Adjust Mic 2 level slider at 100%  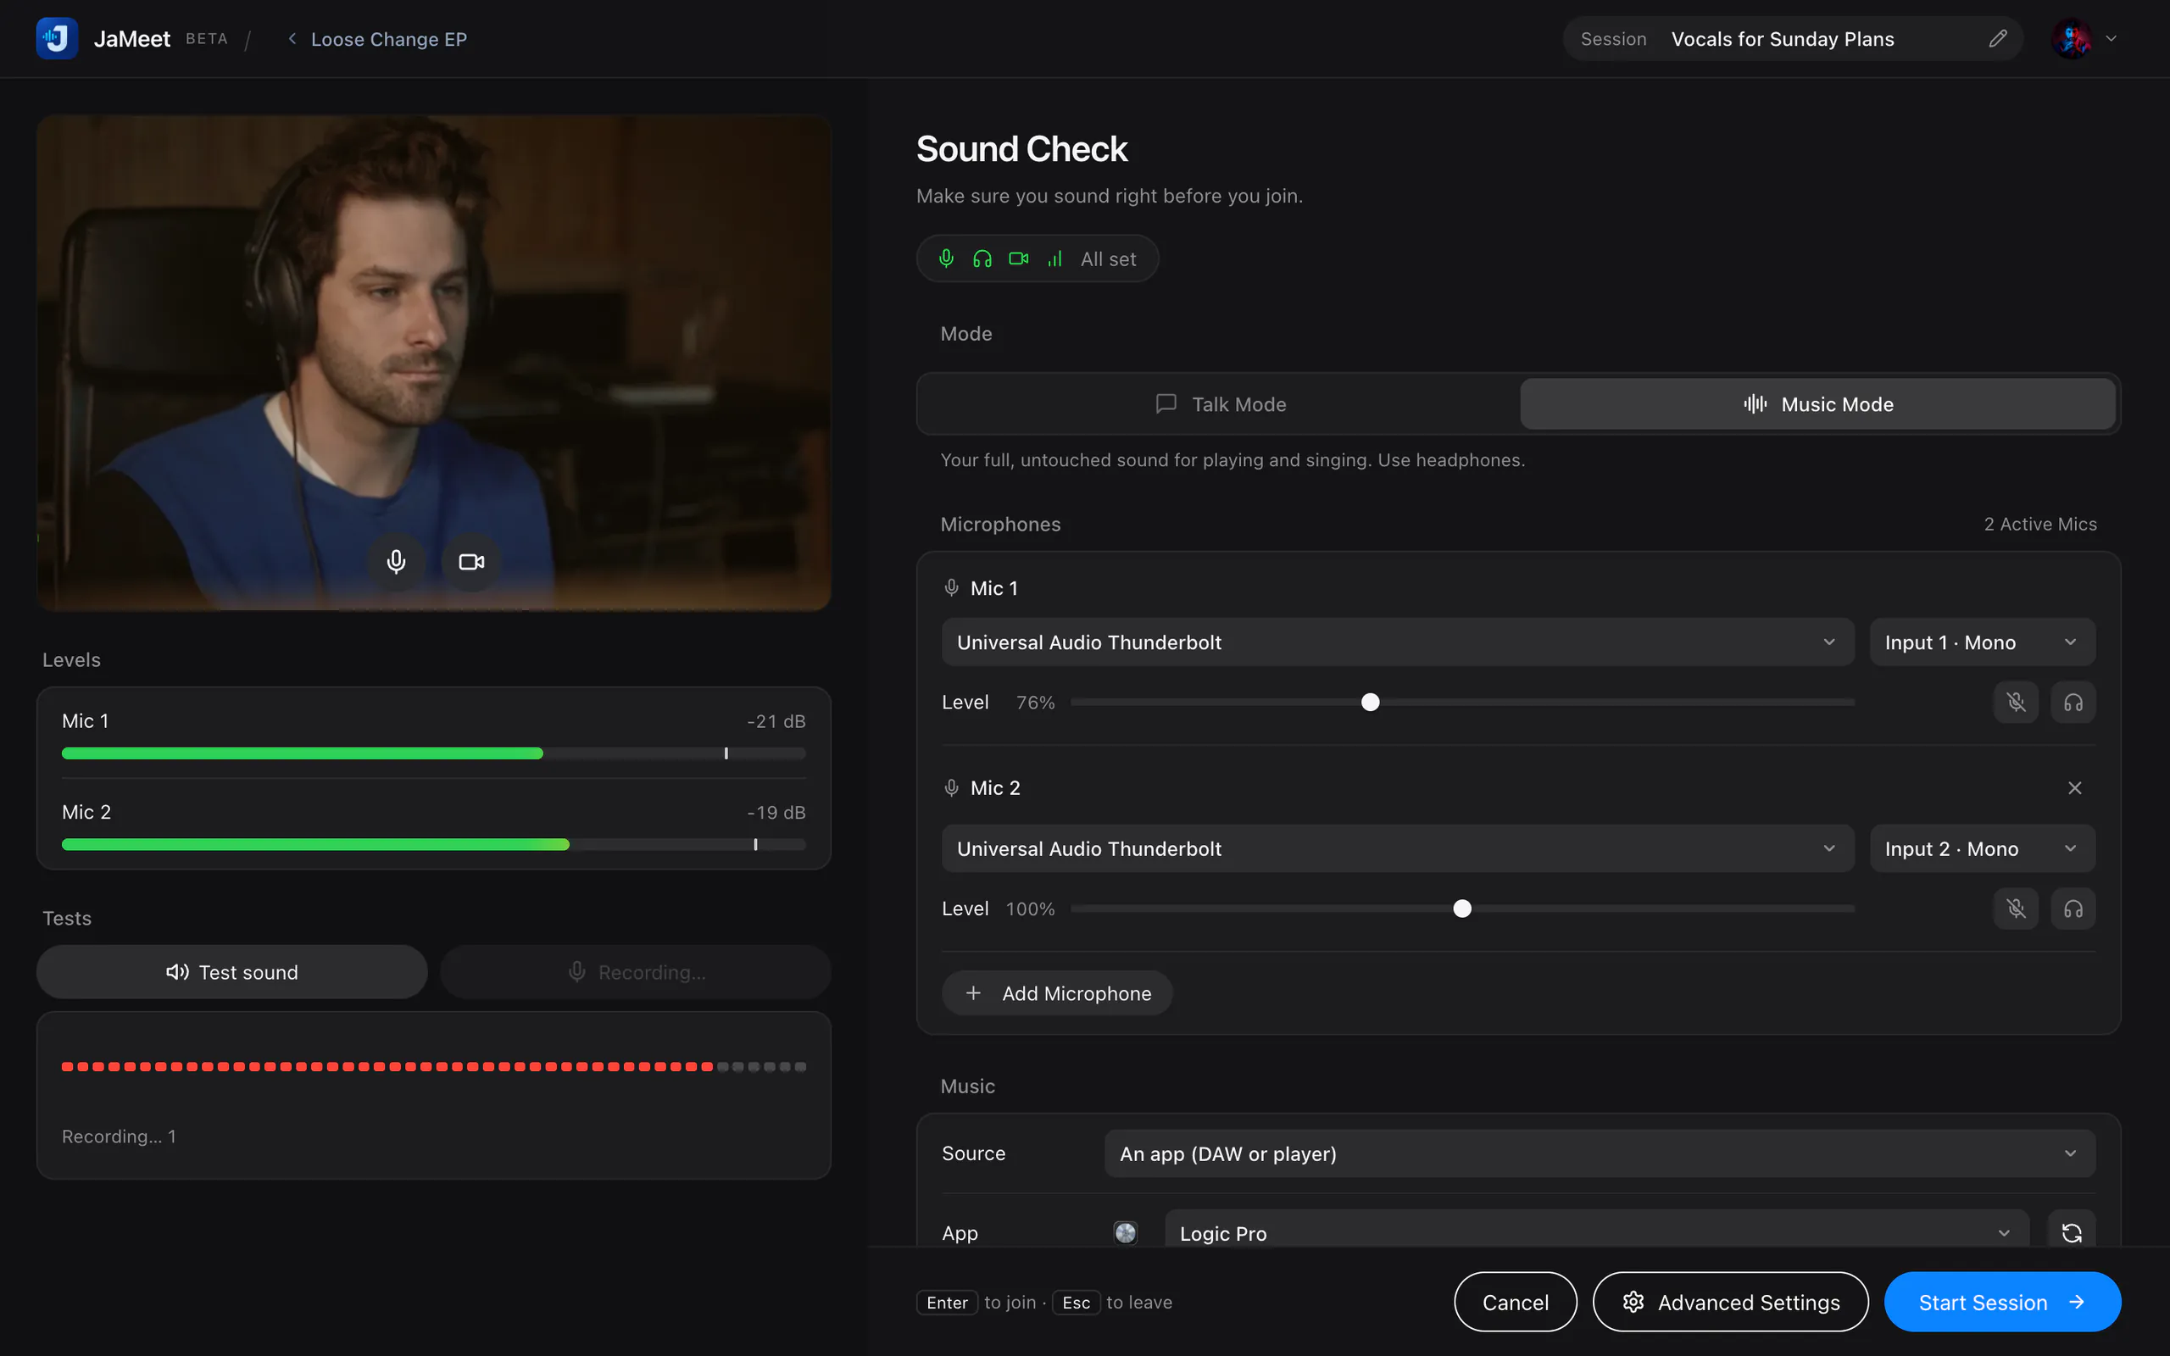coord(1461,909)
